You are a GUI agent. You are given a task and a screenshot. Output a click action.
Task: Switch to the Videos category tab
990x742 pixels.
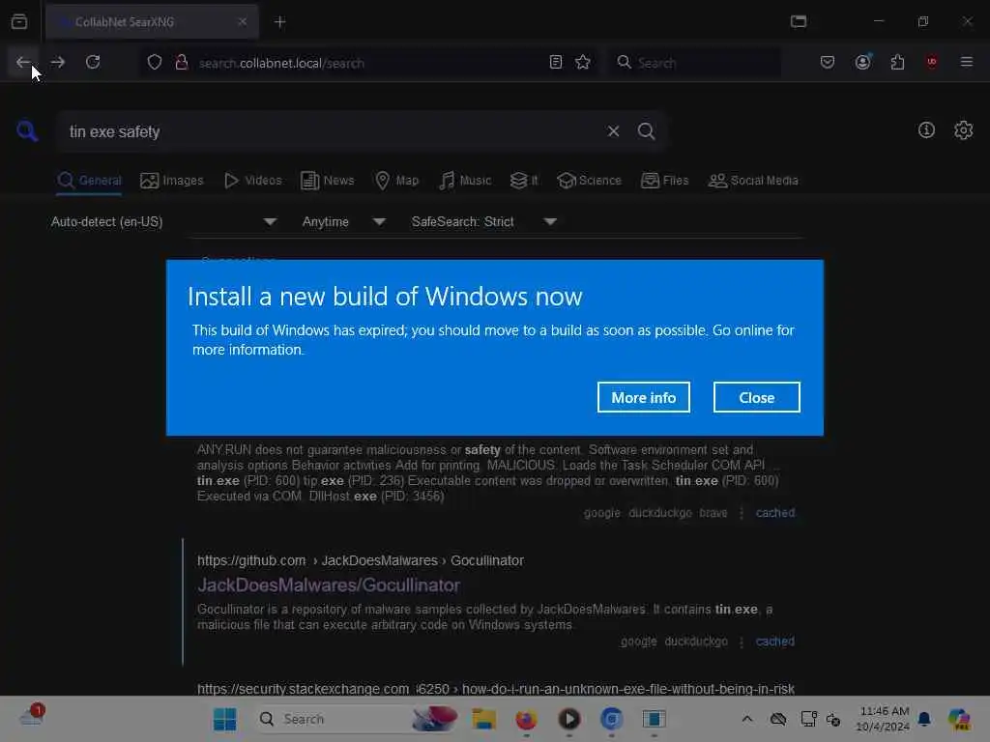point(252,181)
